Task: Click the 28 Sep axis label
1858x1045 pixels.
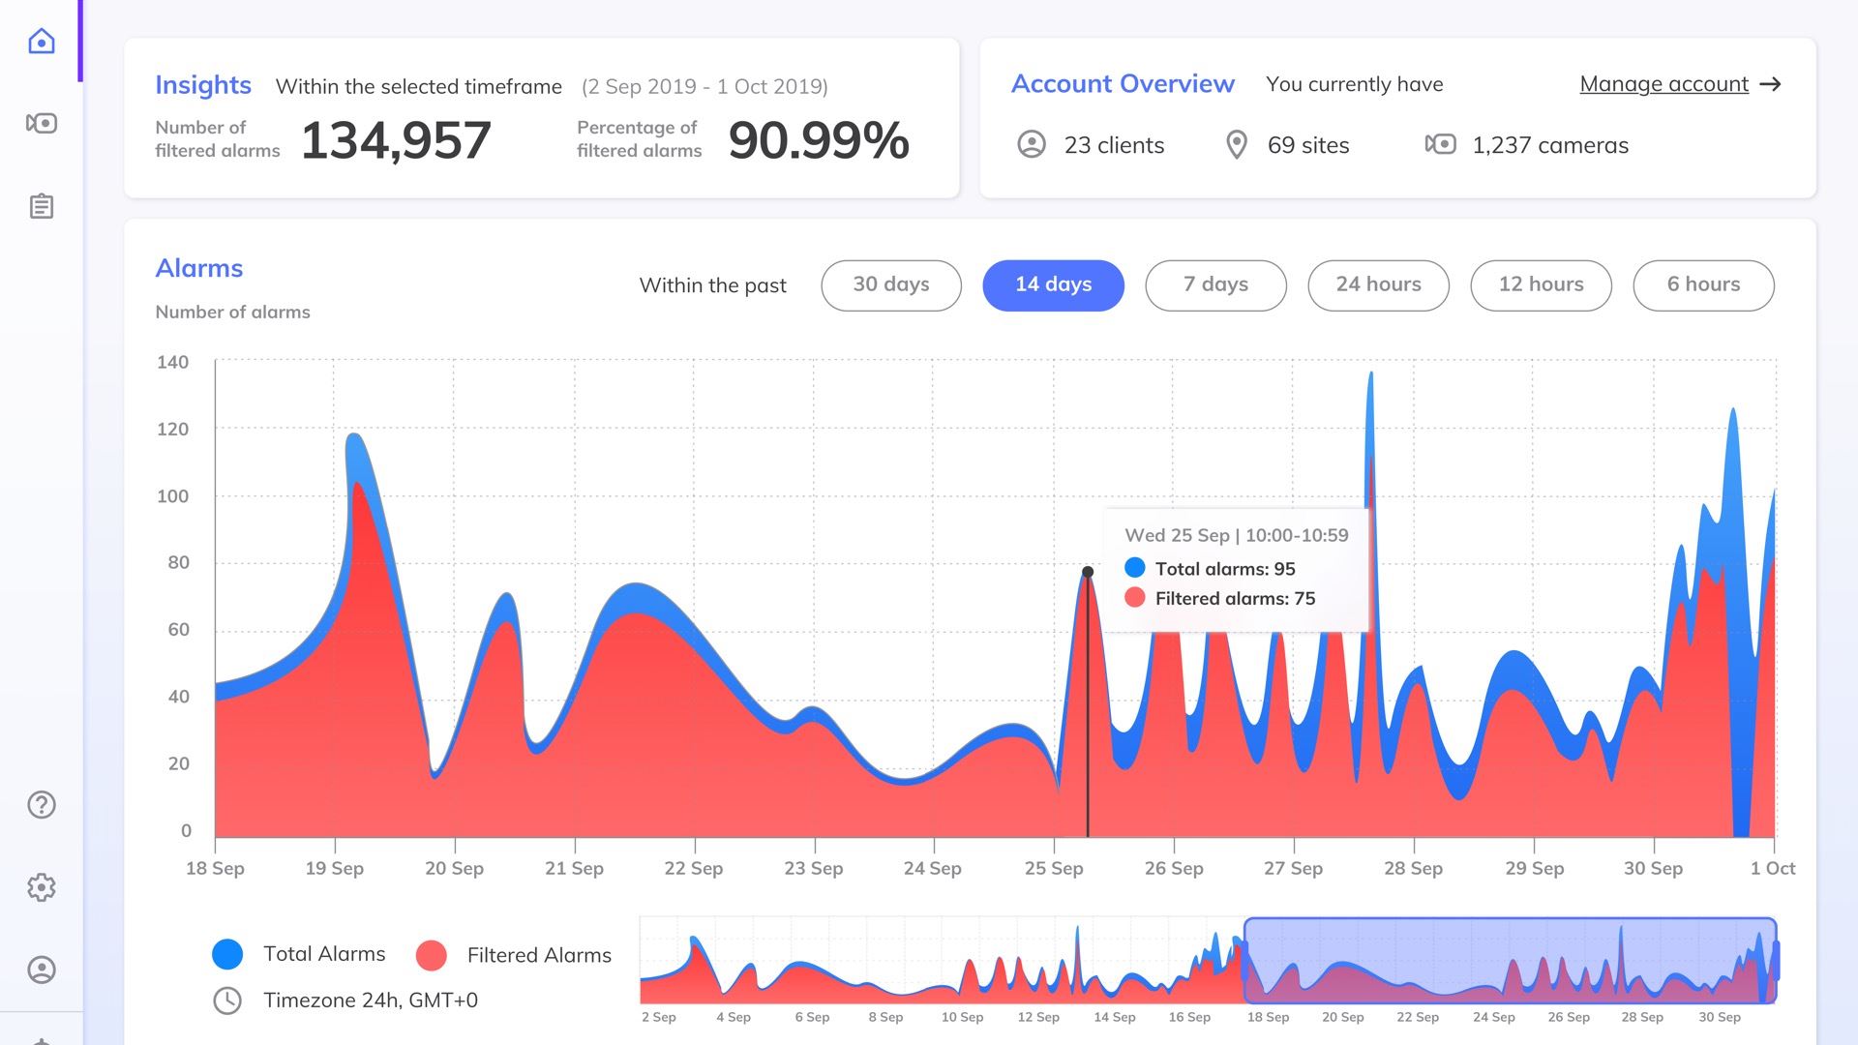Action: (x=1413, y=868)
